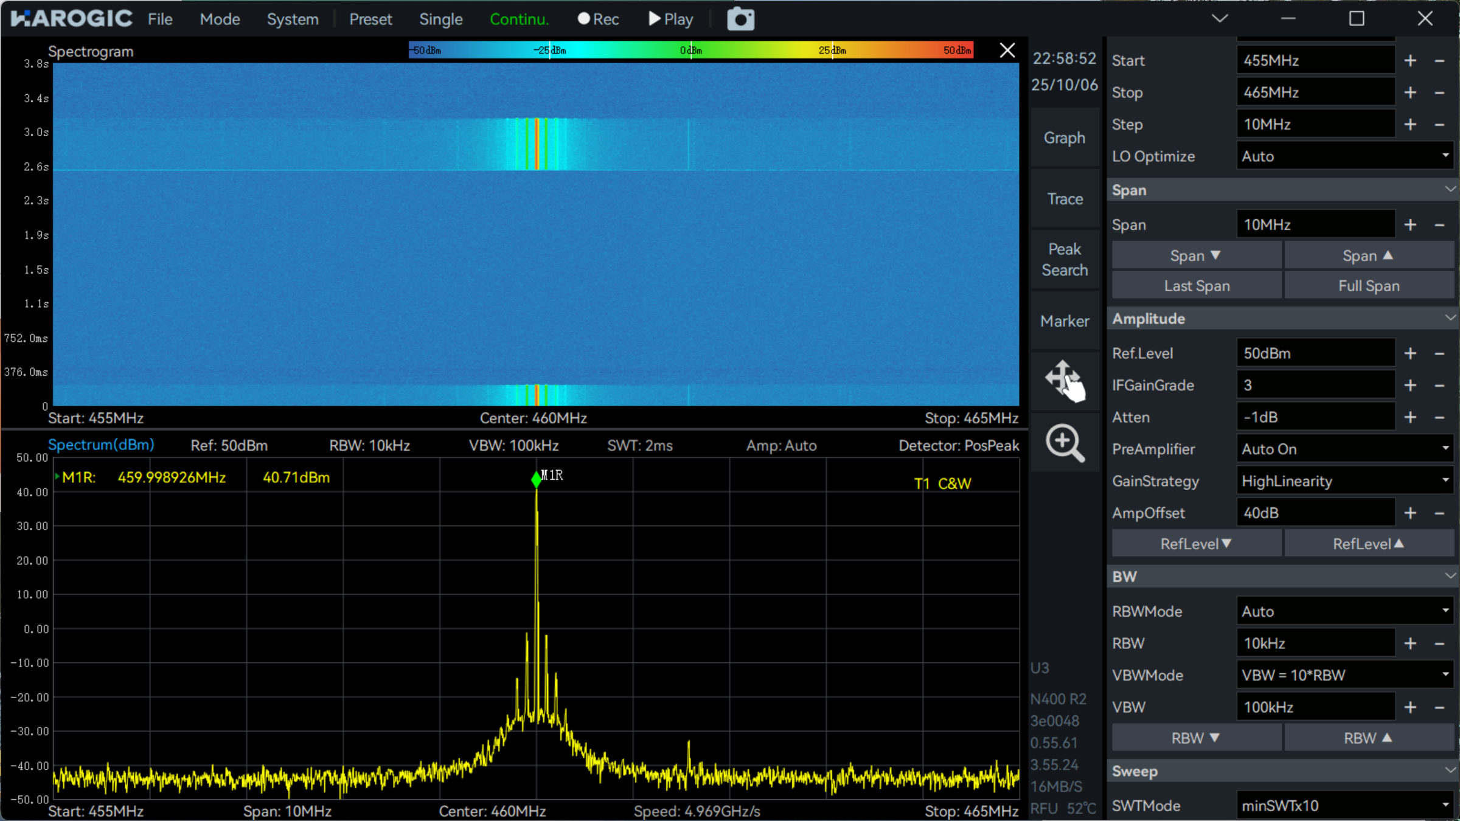Click the camera screenshot icon
This screenshot has width=1460, height=821.
point(740,19)
